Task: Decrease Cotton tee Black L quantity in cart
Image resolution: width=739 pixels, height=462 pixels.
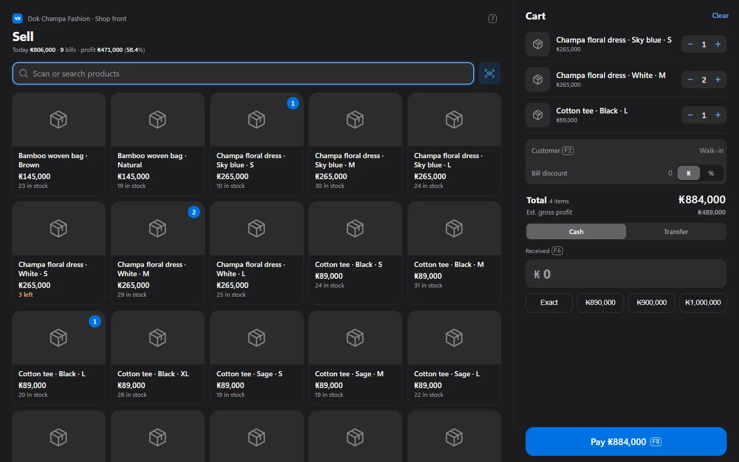Action: pyautogui.click(x=690, y=115)
